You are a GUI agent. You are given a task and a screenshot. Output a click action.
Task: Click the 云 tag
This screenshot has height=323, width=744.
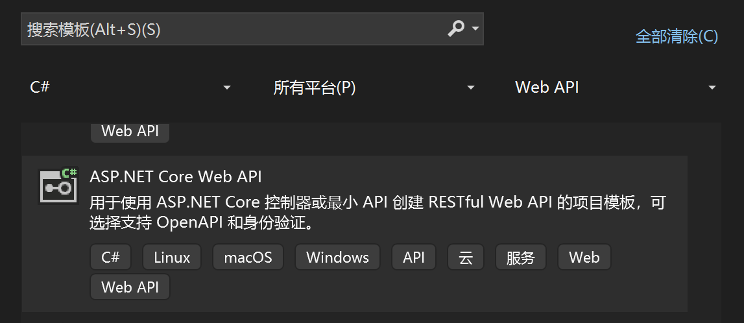[x=466, y=257]
